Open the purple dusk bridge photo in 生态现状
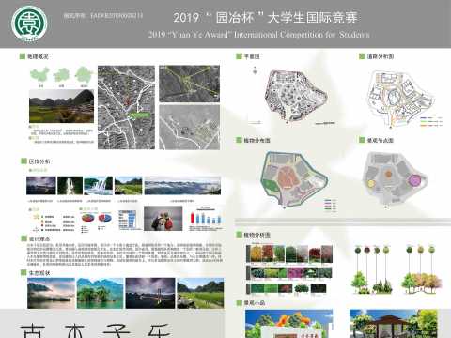The width and height of the screenshot is (451, 338). coord(150,293)
